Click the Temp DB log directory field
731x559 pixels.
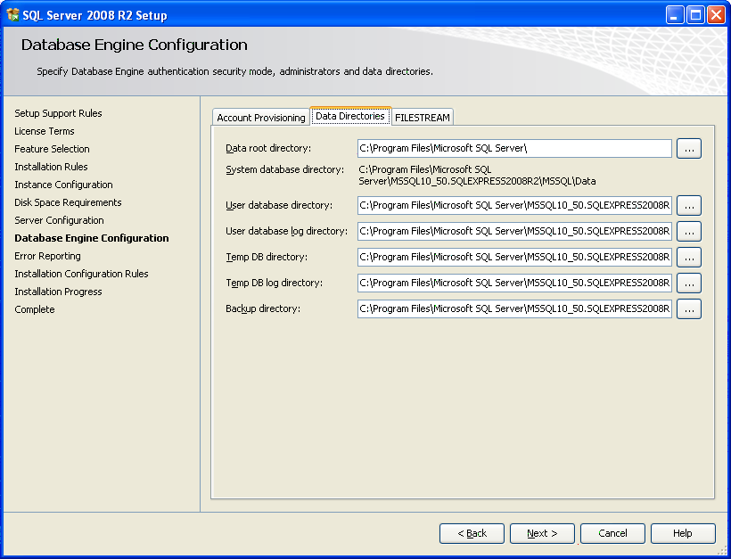click(x=514, y=284)
